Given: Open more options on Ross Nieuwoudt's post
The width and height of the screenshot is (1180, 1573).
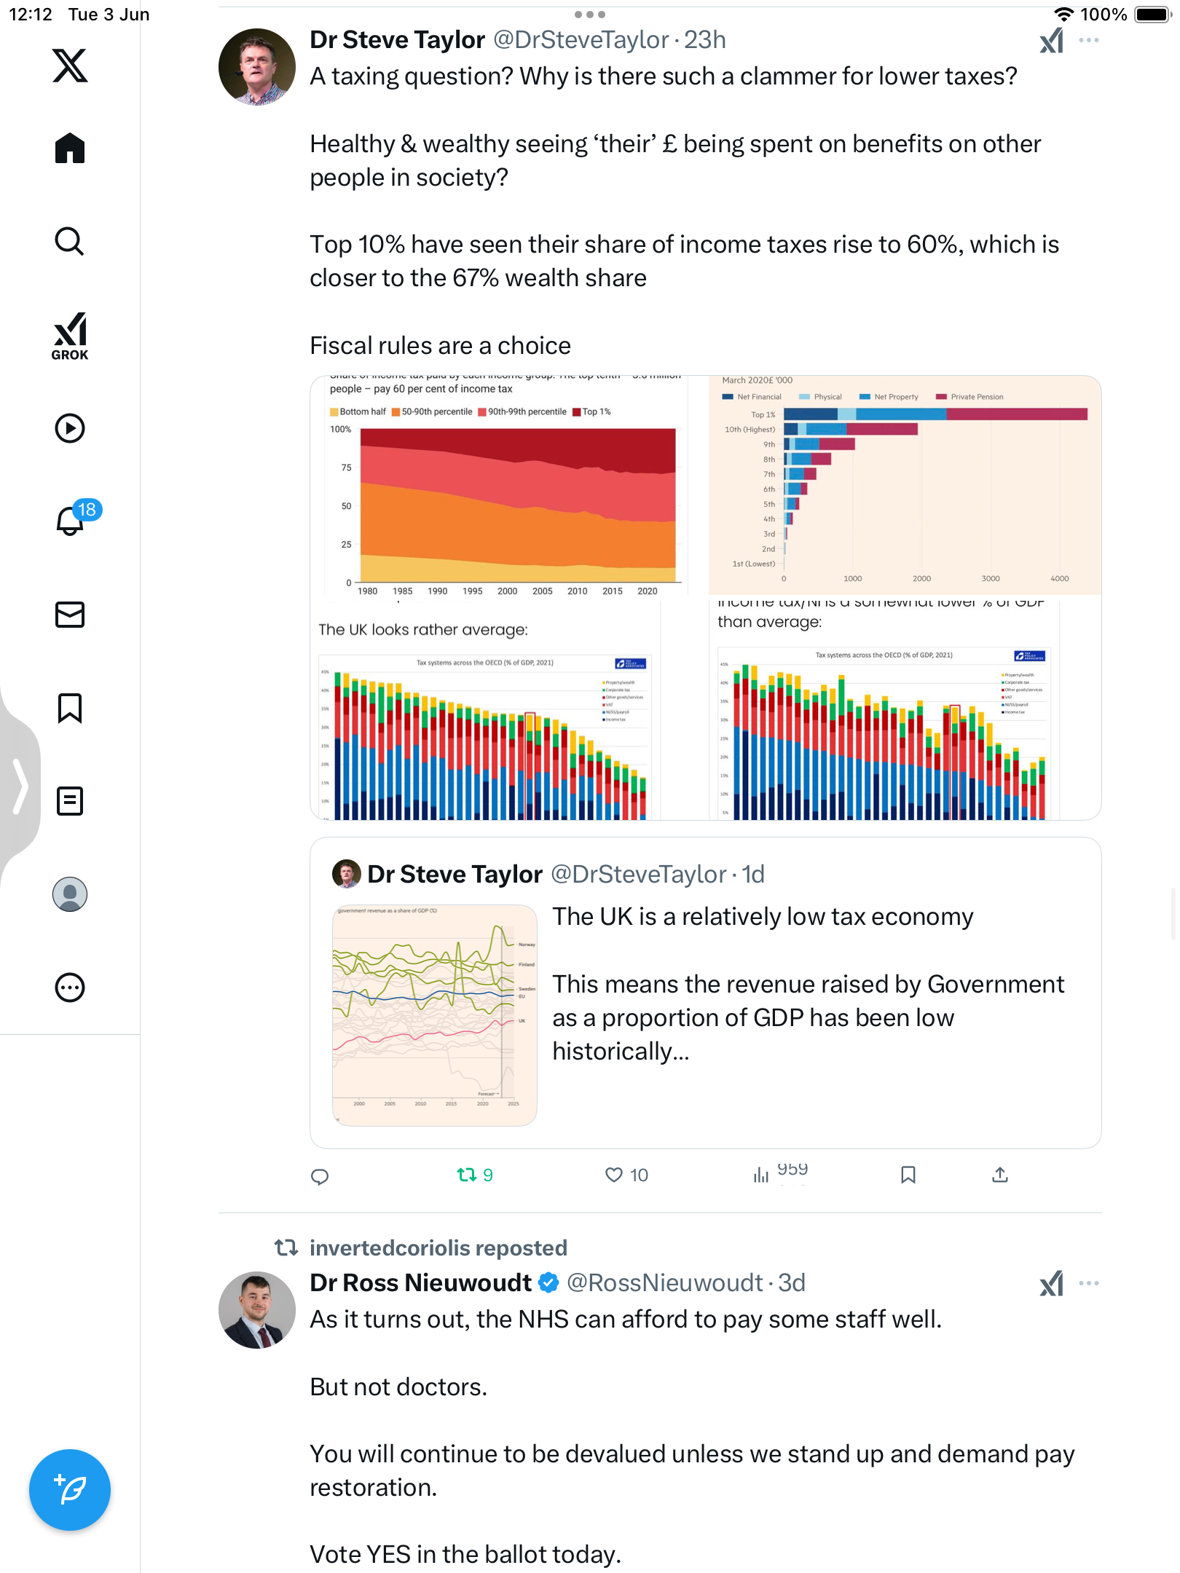Looking at the screenshot, I should click(x=1089, y=1283).
